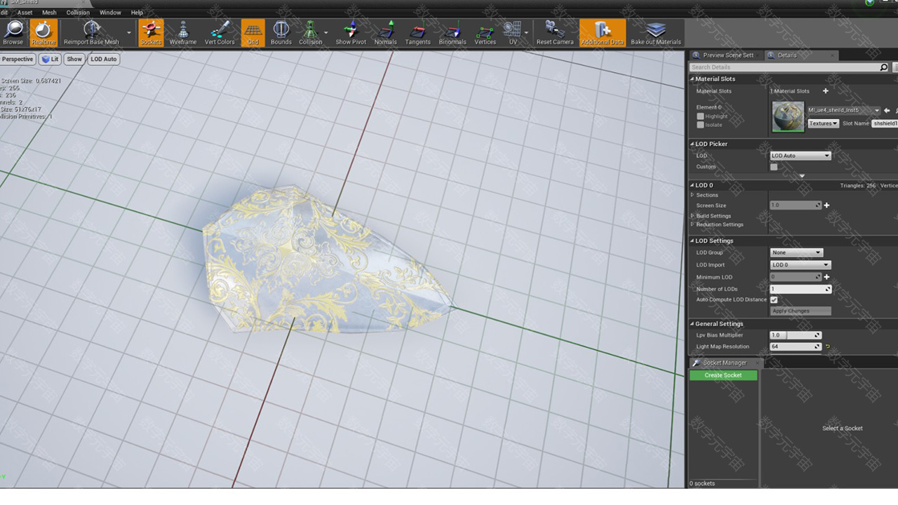Click Bake out Materials icon

click(656, 32)
